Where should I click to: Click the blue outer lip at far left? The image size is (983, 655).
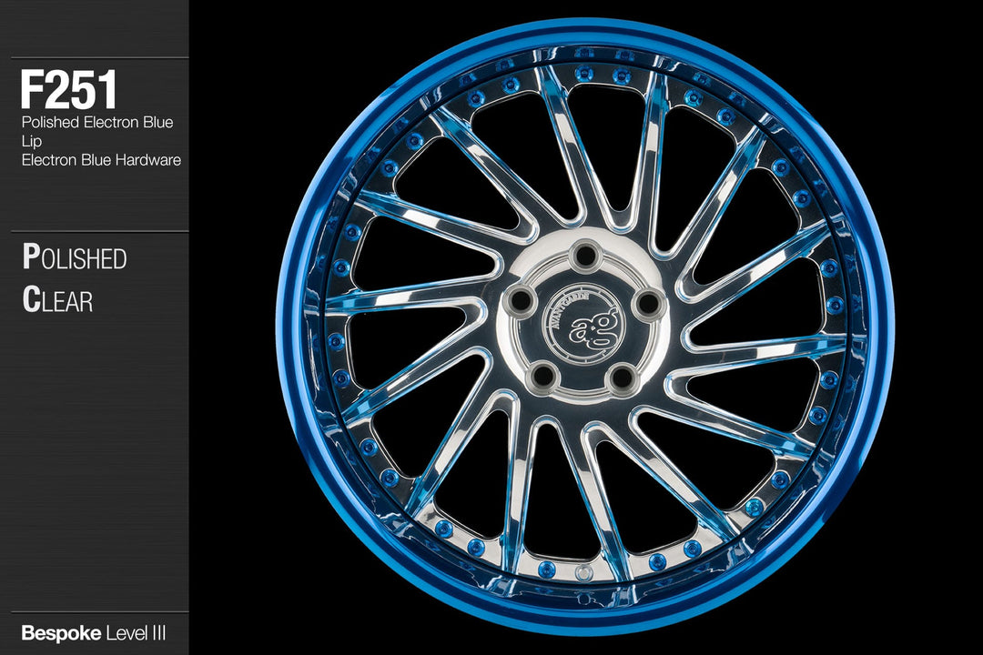[289, 327]
